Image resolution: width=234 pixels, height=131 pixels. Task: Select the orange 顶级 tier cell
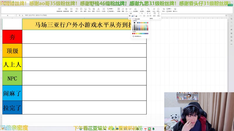tap(12, 50)
